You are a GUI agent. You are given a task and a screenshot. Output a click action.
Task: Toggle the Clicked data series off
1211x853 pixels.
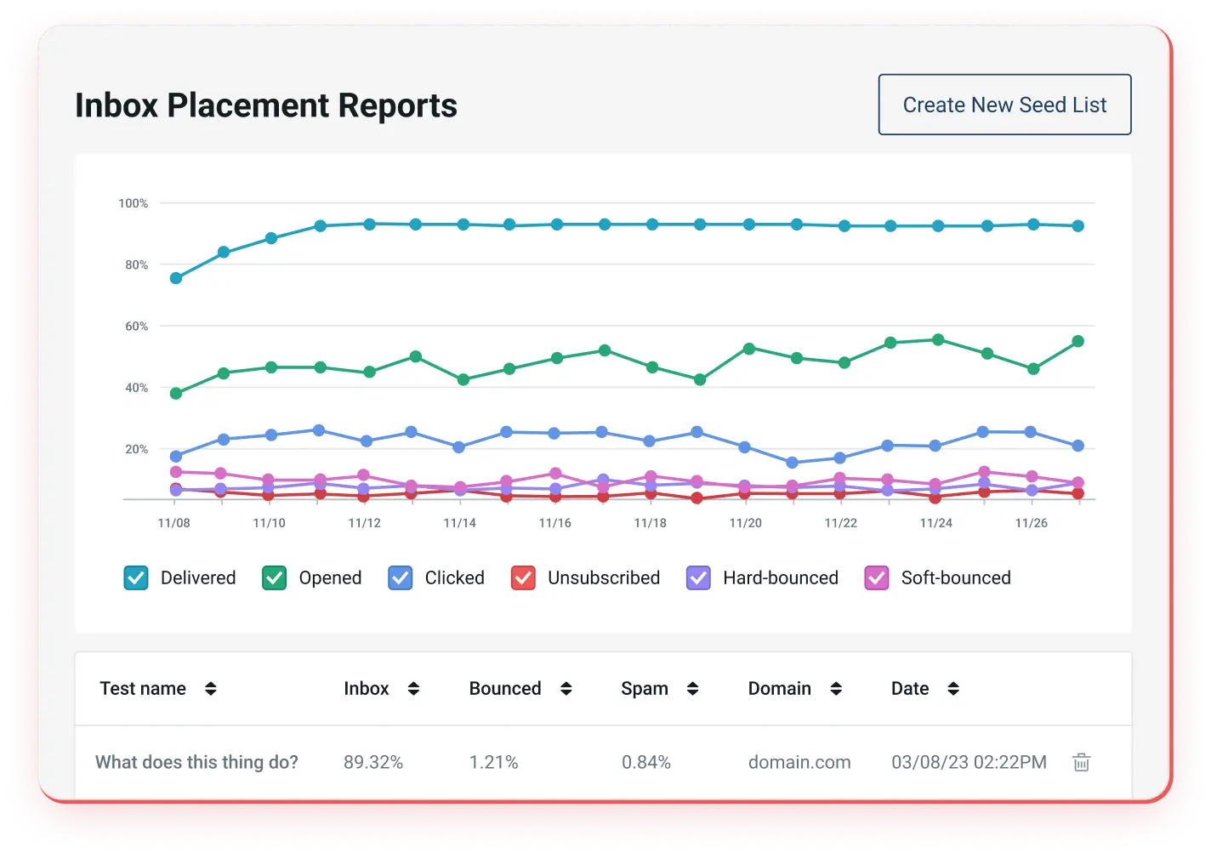pyautogui.click(x=400, y=577)
